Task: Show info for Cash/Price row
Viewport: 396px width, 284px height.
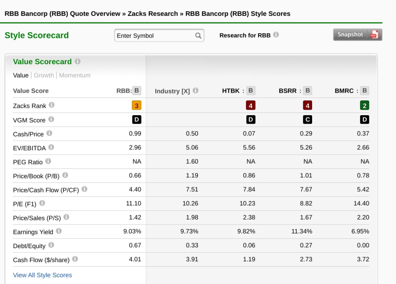Action: pyautogui.click(x=49, y=133)
